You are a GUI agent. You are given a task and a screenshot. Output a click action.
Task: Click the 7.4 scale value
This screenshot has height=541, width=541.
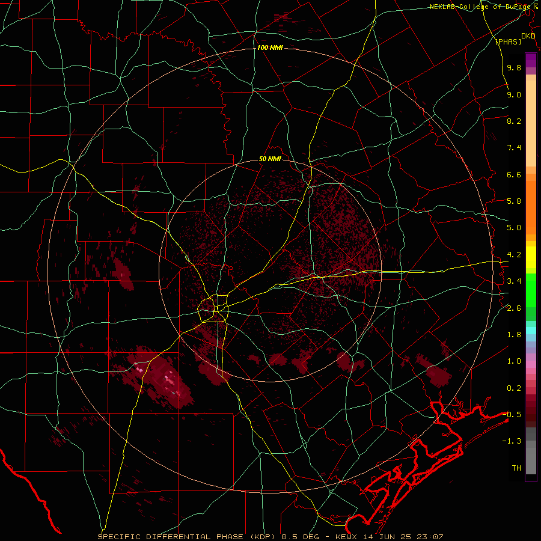(x=514, y=148)
